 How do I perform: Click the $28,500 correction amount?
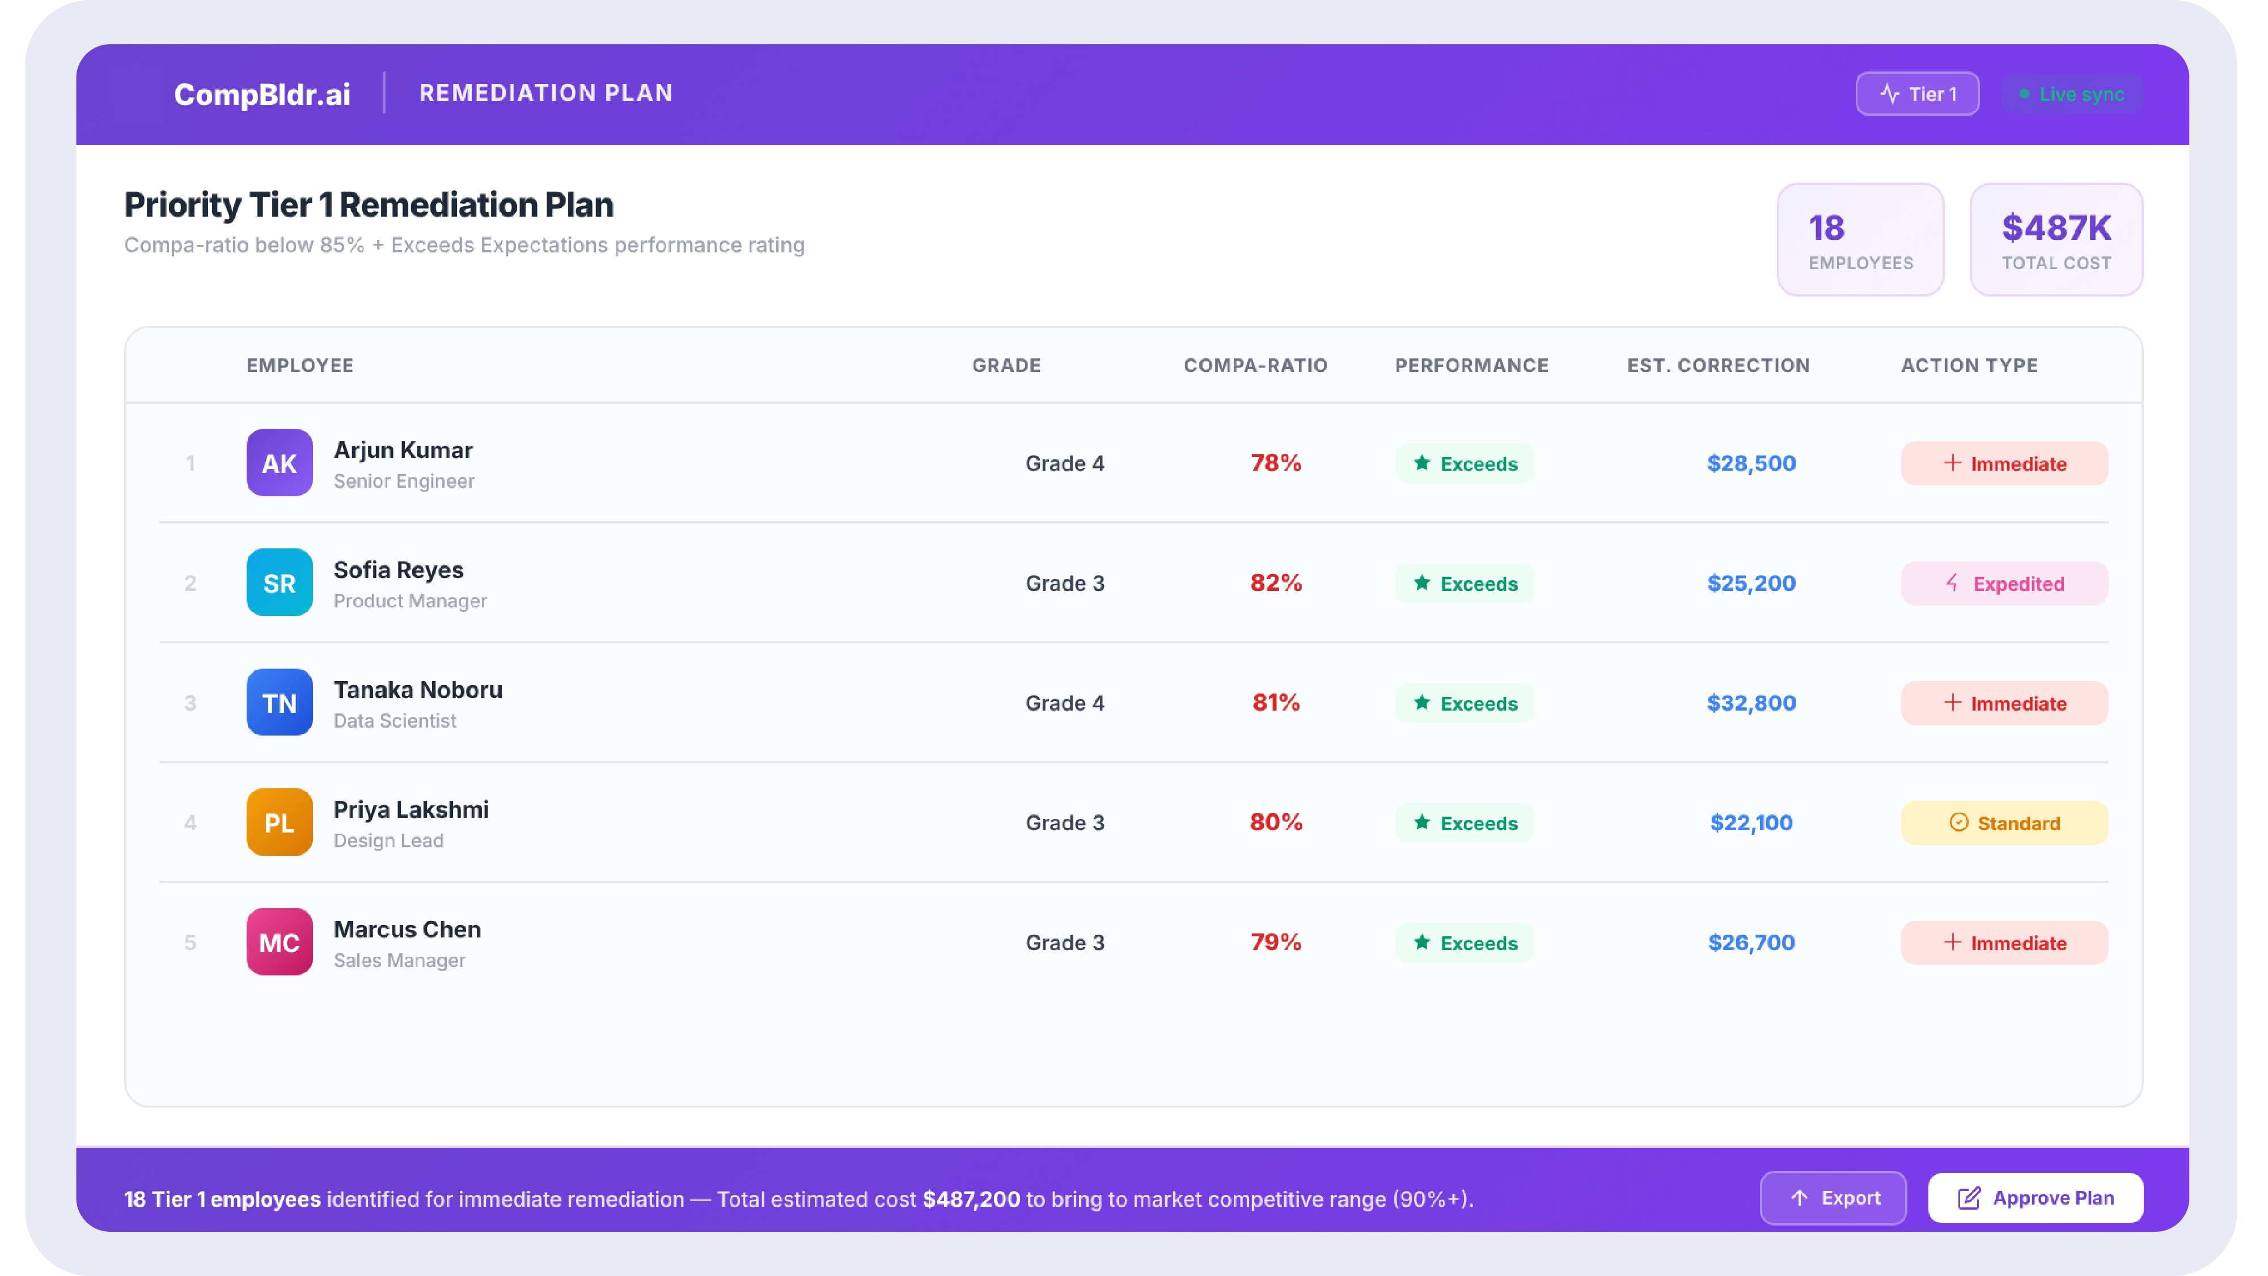(x=1751, y=463)
